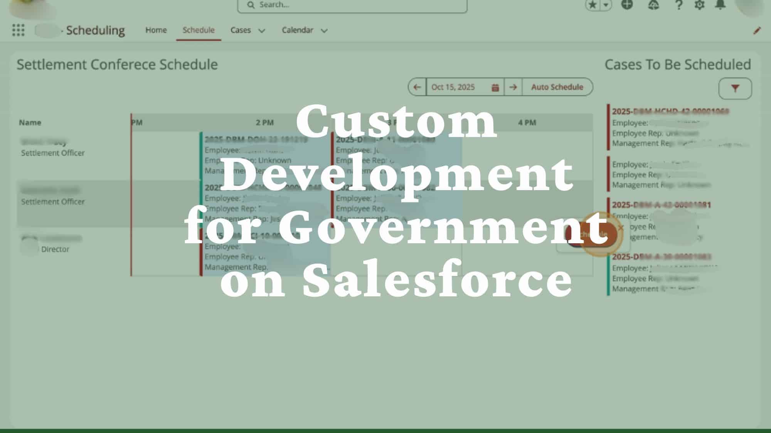This screenshot has height=433, width=771.
Task: Open the app launcher grid icon
Action: coord(18,30)
